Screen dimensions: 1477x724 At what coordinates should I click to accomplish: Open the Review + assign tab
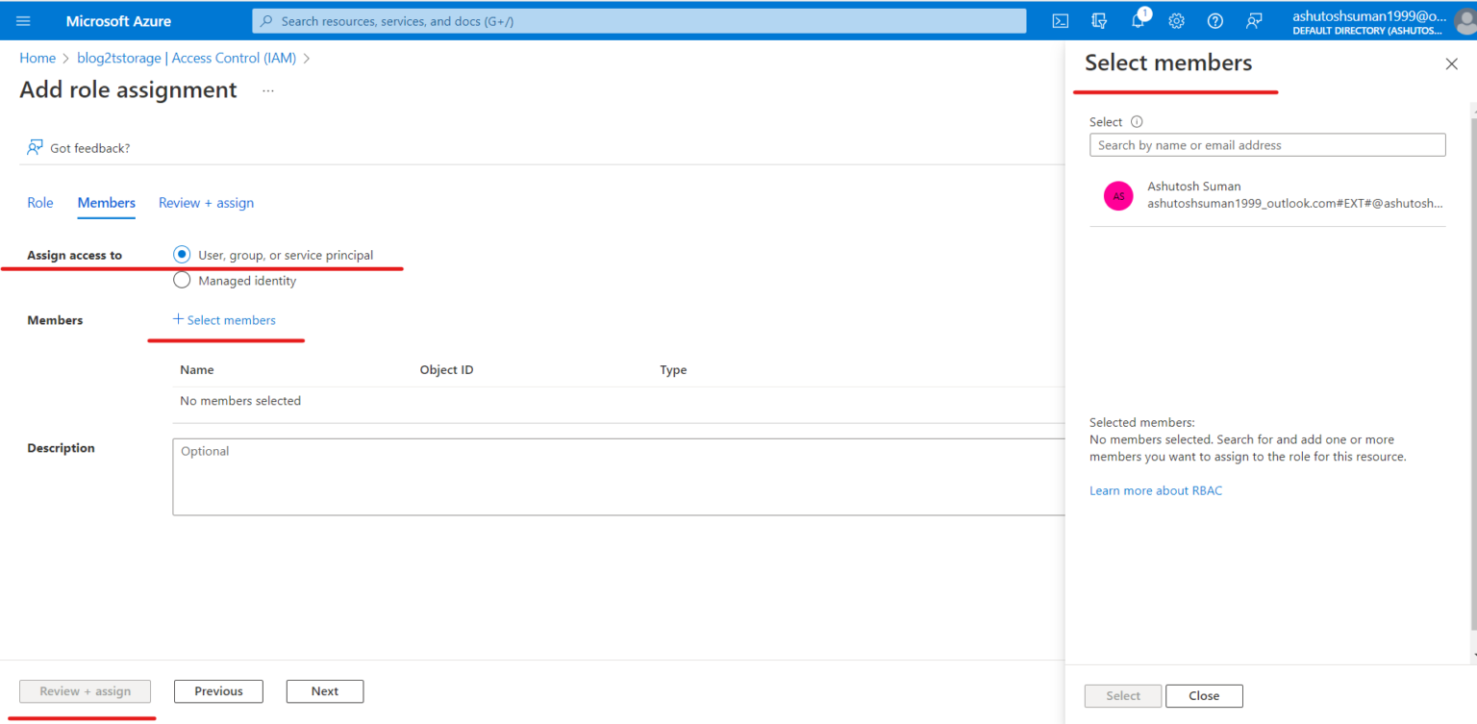pos(206,203)
